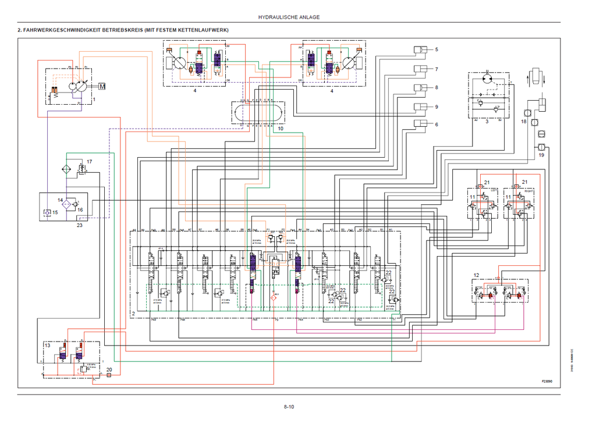Viewport: 596px width, 423px height.
Task: Click the number 4 label under the right travel motor
Action: [332, 91]
